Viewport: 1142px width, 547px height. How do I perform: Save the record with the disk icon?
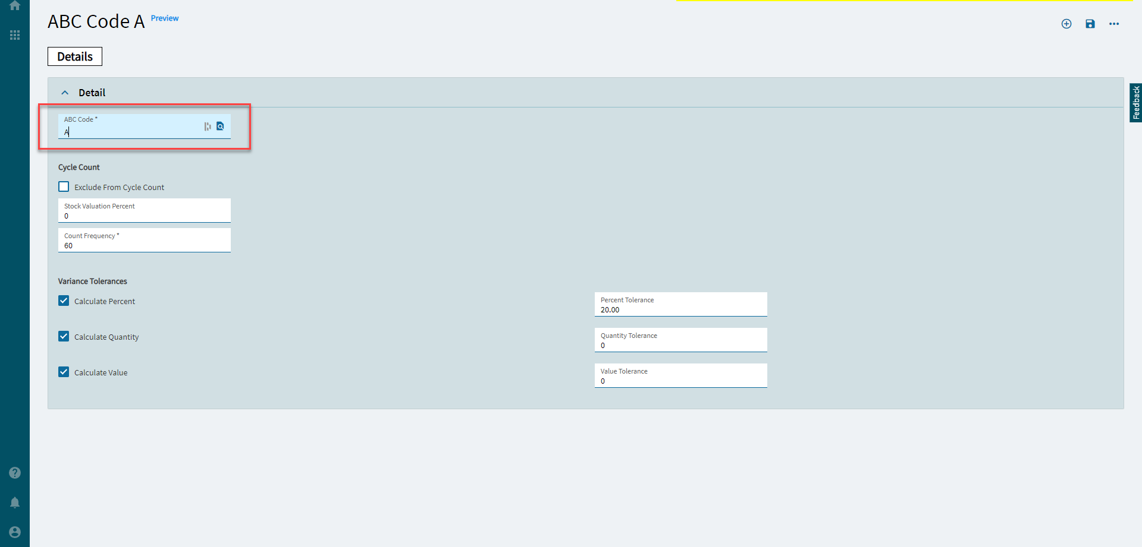pyautogui.click(x=1090, y=24)
